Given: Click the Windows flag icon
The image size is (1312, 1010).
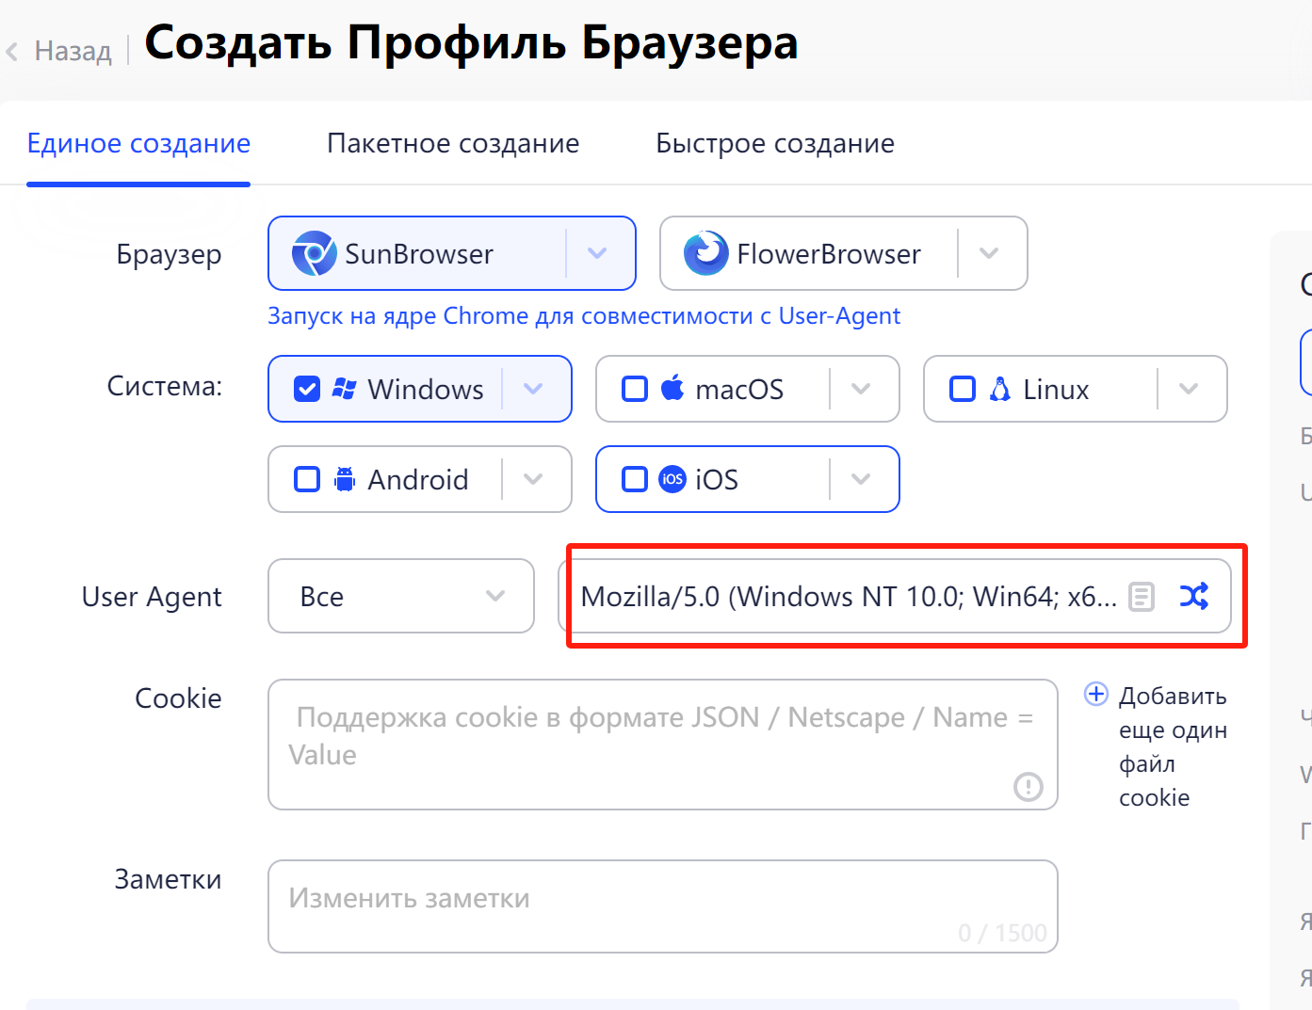Looking at the screenshot, I should click(345, 389).
